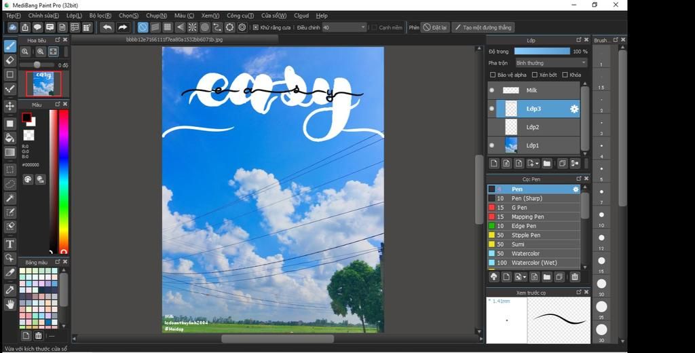
Task: Open Pha trộn blend mode dropdown
Action: pyautogui.click(x=551, y=63)
